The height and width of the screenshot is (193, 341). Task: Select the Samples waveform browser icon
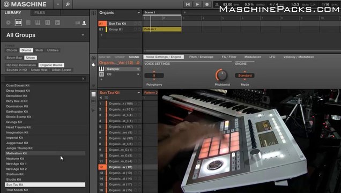(x=57, y=23)
